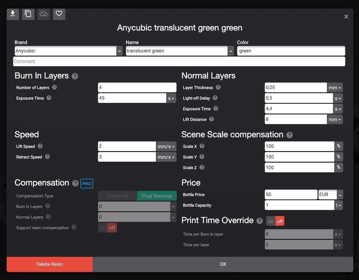Show help for Support resin compensation
The image size is (359, 280).
[x=74, y=227]
